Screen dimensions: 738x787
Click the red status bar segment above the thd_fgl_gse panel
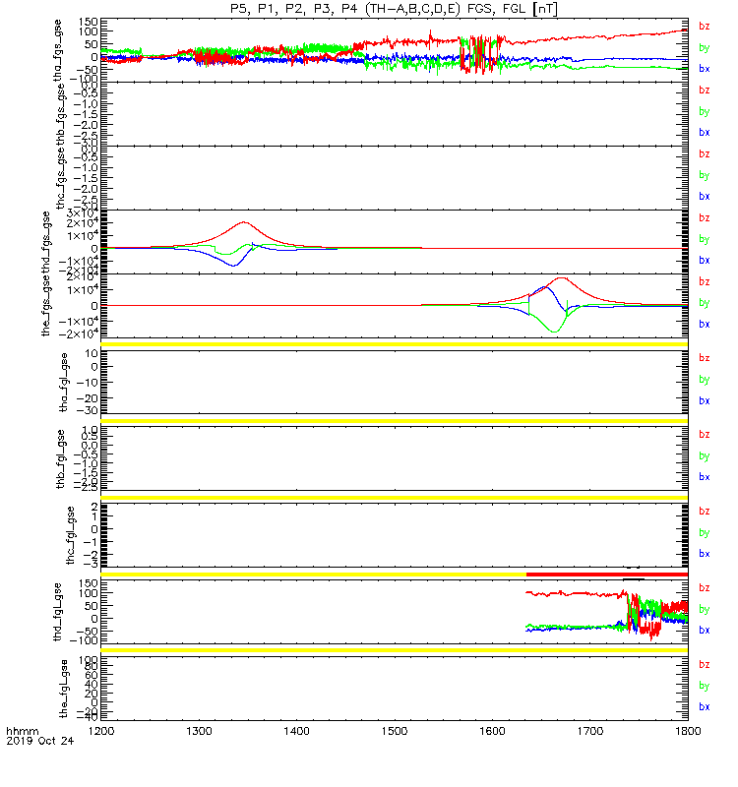[x=607, y=575]
